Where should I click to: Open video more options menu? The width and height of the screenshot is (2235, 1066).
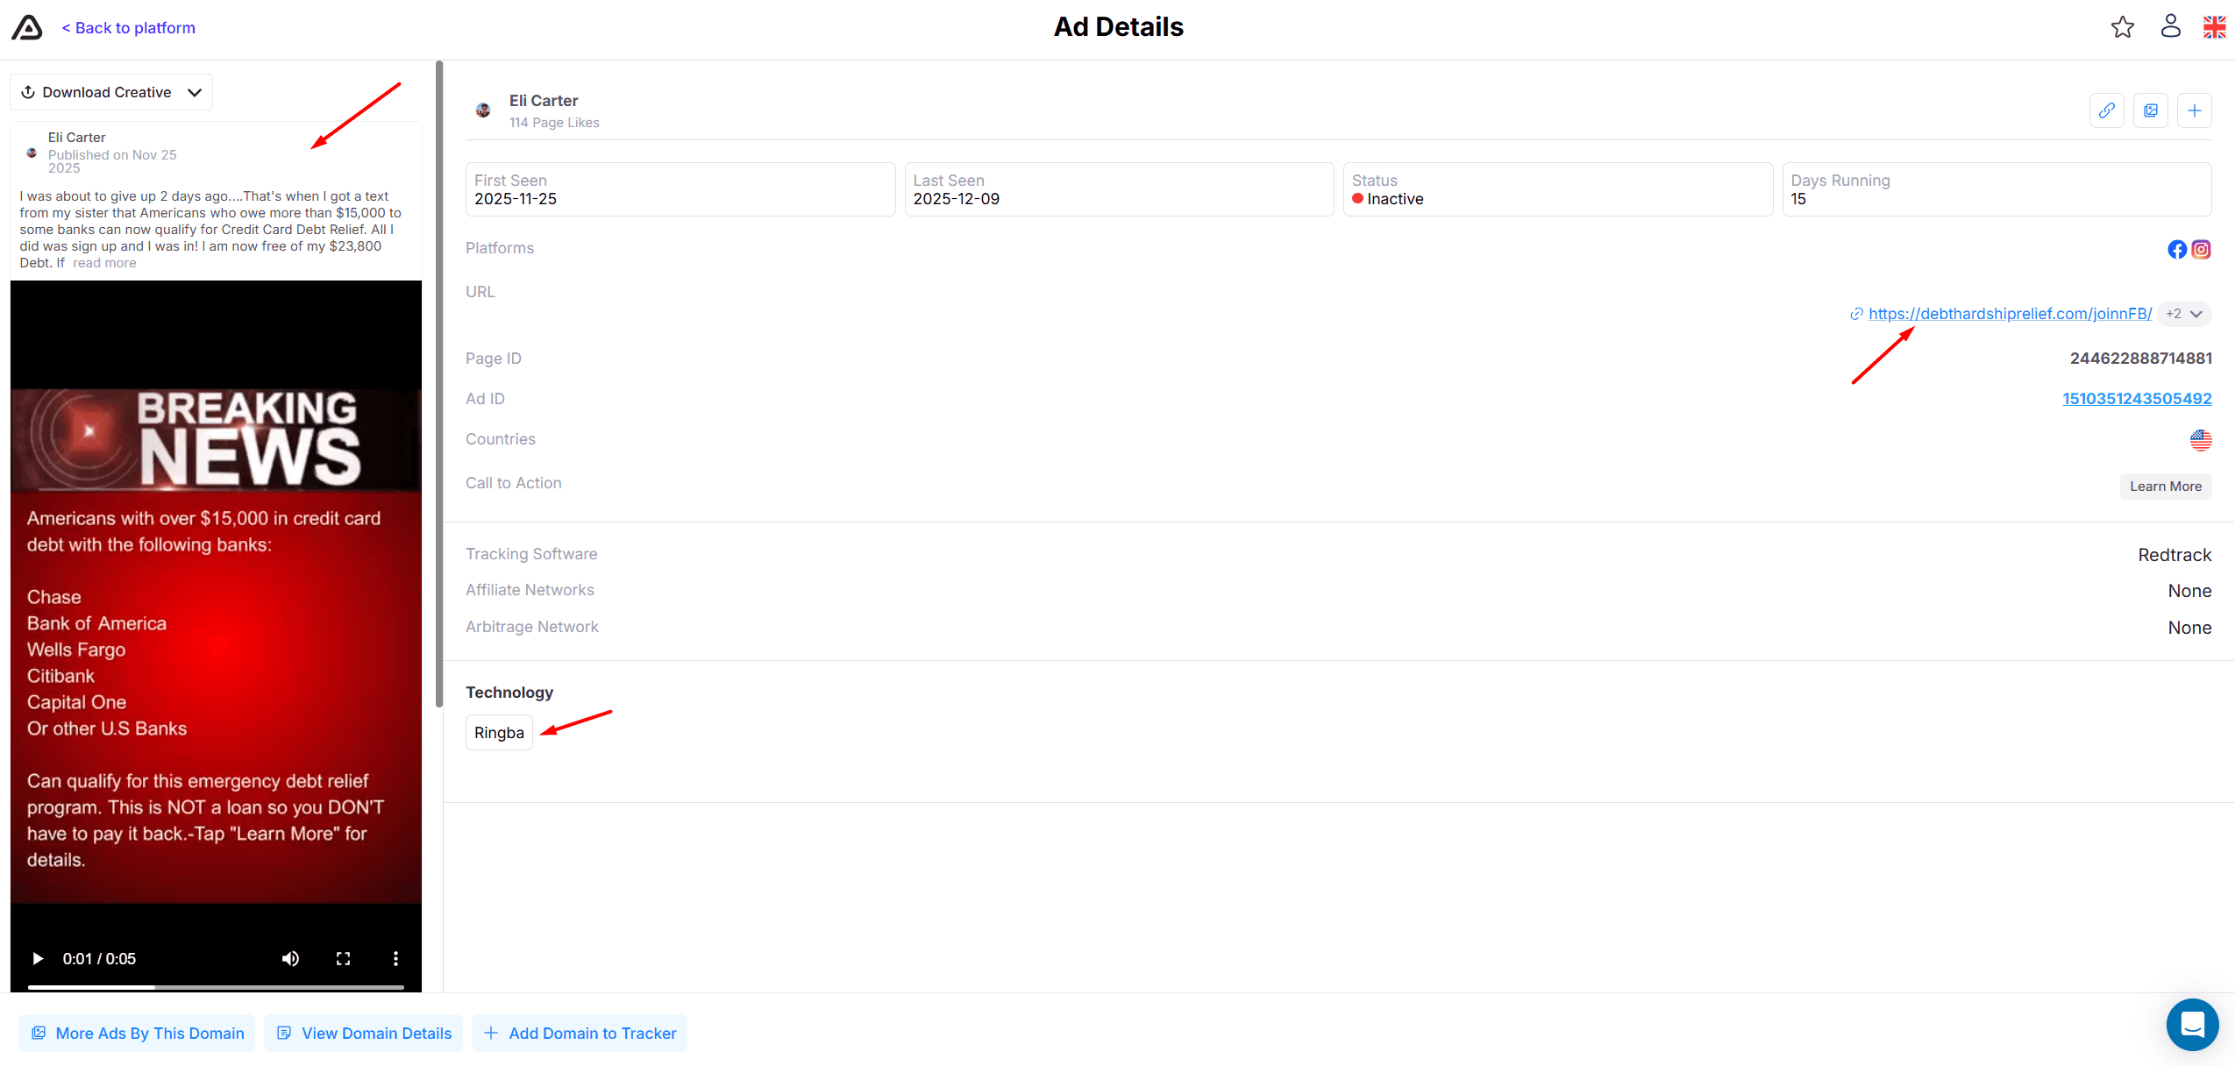point(395,958)
